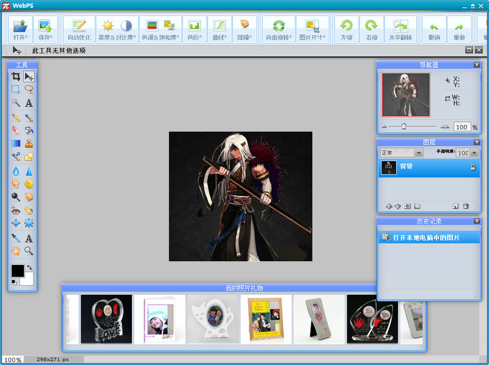Select history entry 打开本地电脑中的图片

click(429, 237)
